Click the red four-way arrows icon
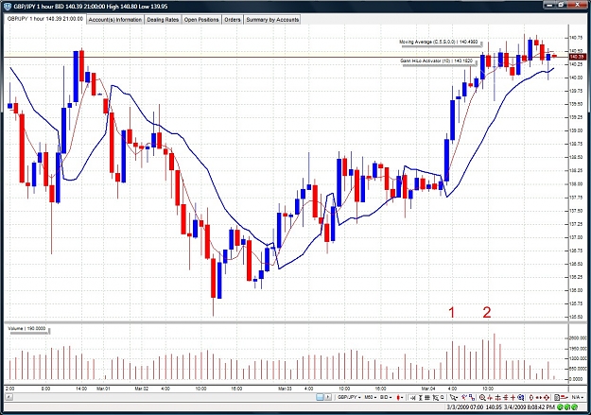Image resolution: width=591 pixels, height=415 pixels. point(547,397)
